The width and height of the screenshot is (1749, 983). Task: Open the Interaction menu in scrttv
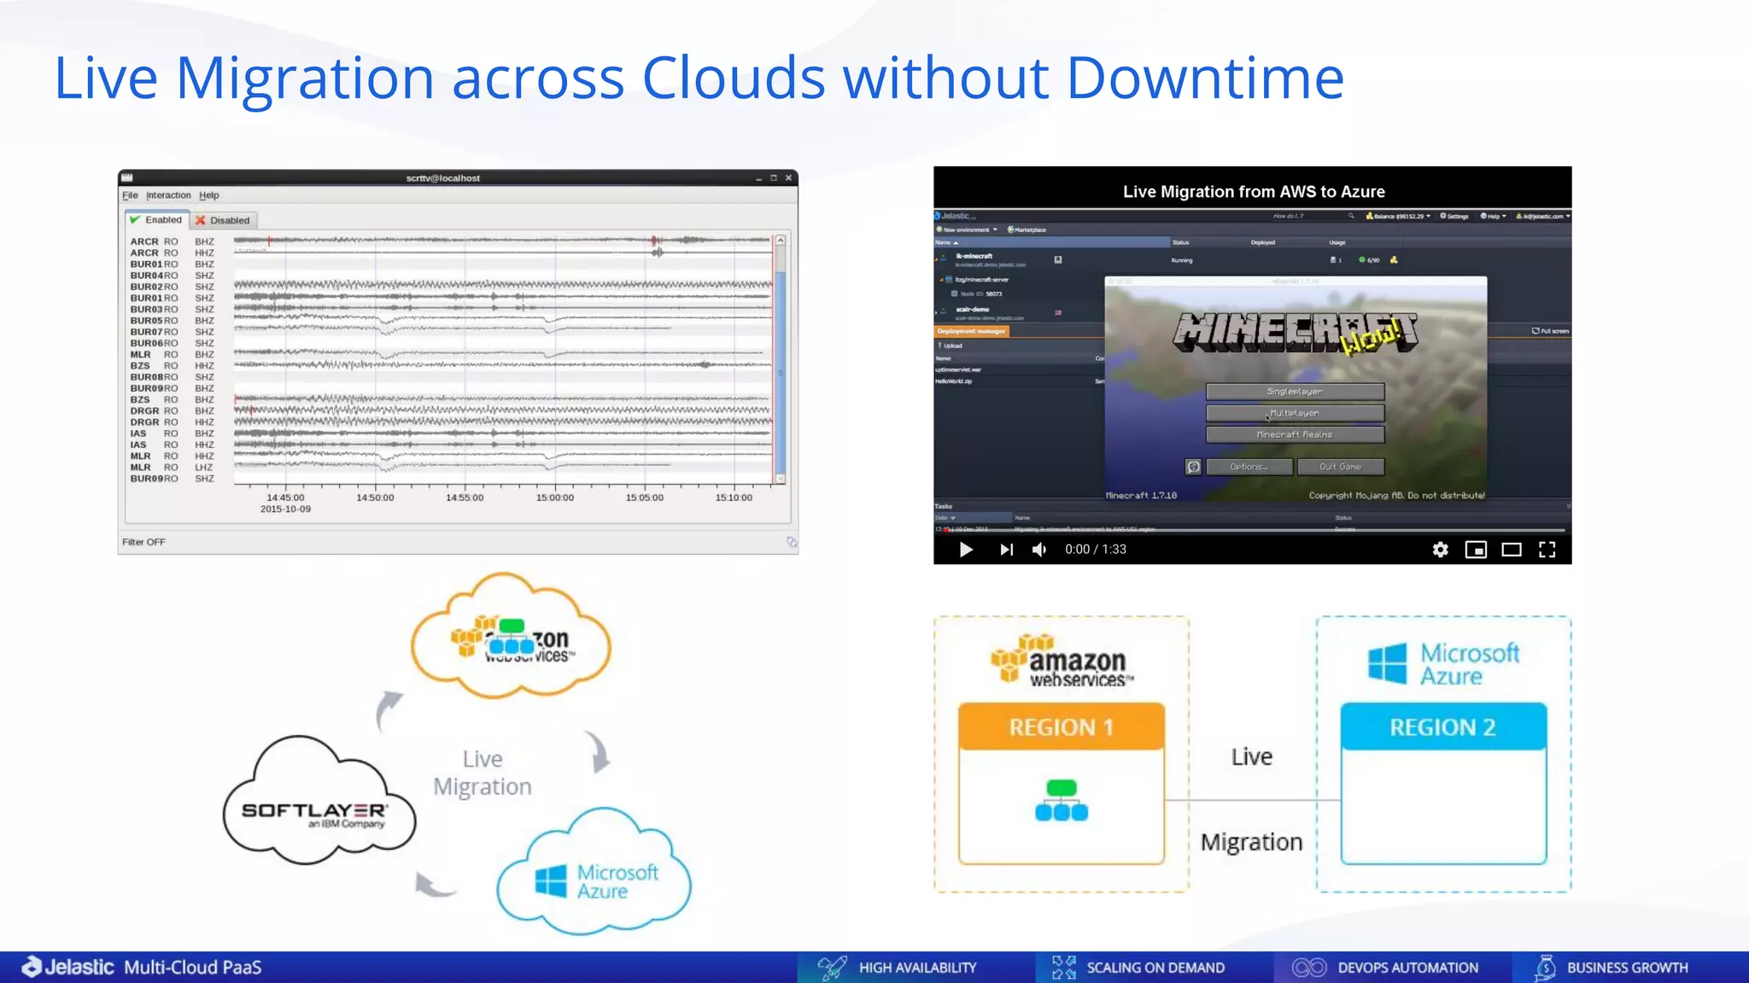click(x=168, y=195)
